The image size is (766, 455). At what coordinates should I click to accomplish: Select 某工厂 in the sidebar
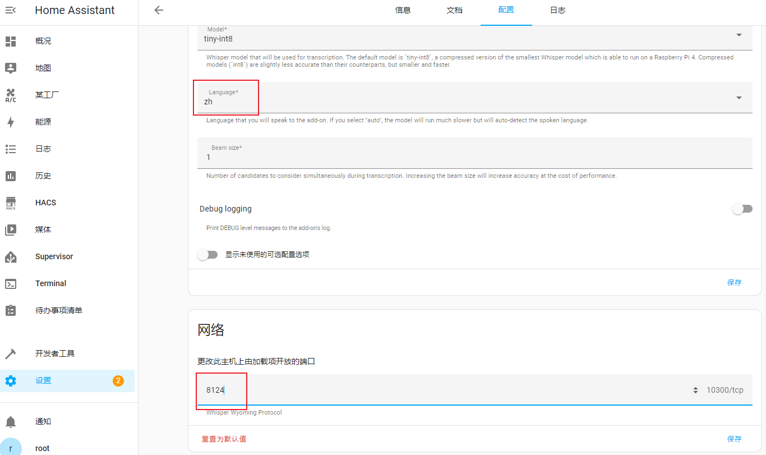click(x=47, y=95)
